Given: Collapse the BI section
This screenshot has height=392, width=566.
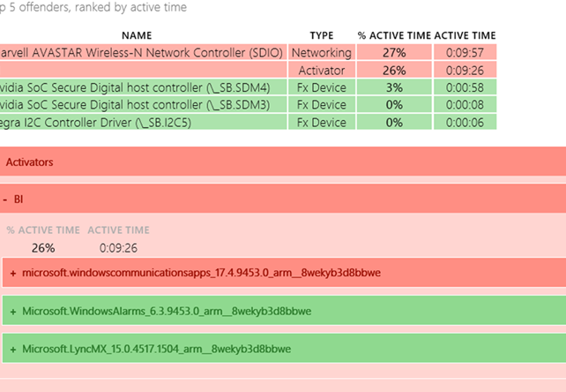Looking at the screenshot, I should (6, 200).
